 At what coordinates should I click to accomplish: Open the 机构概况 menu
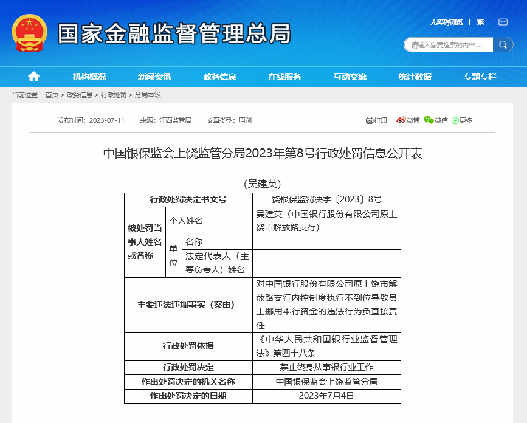pyautogui.click(x=89, y=77)
